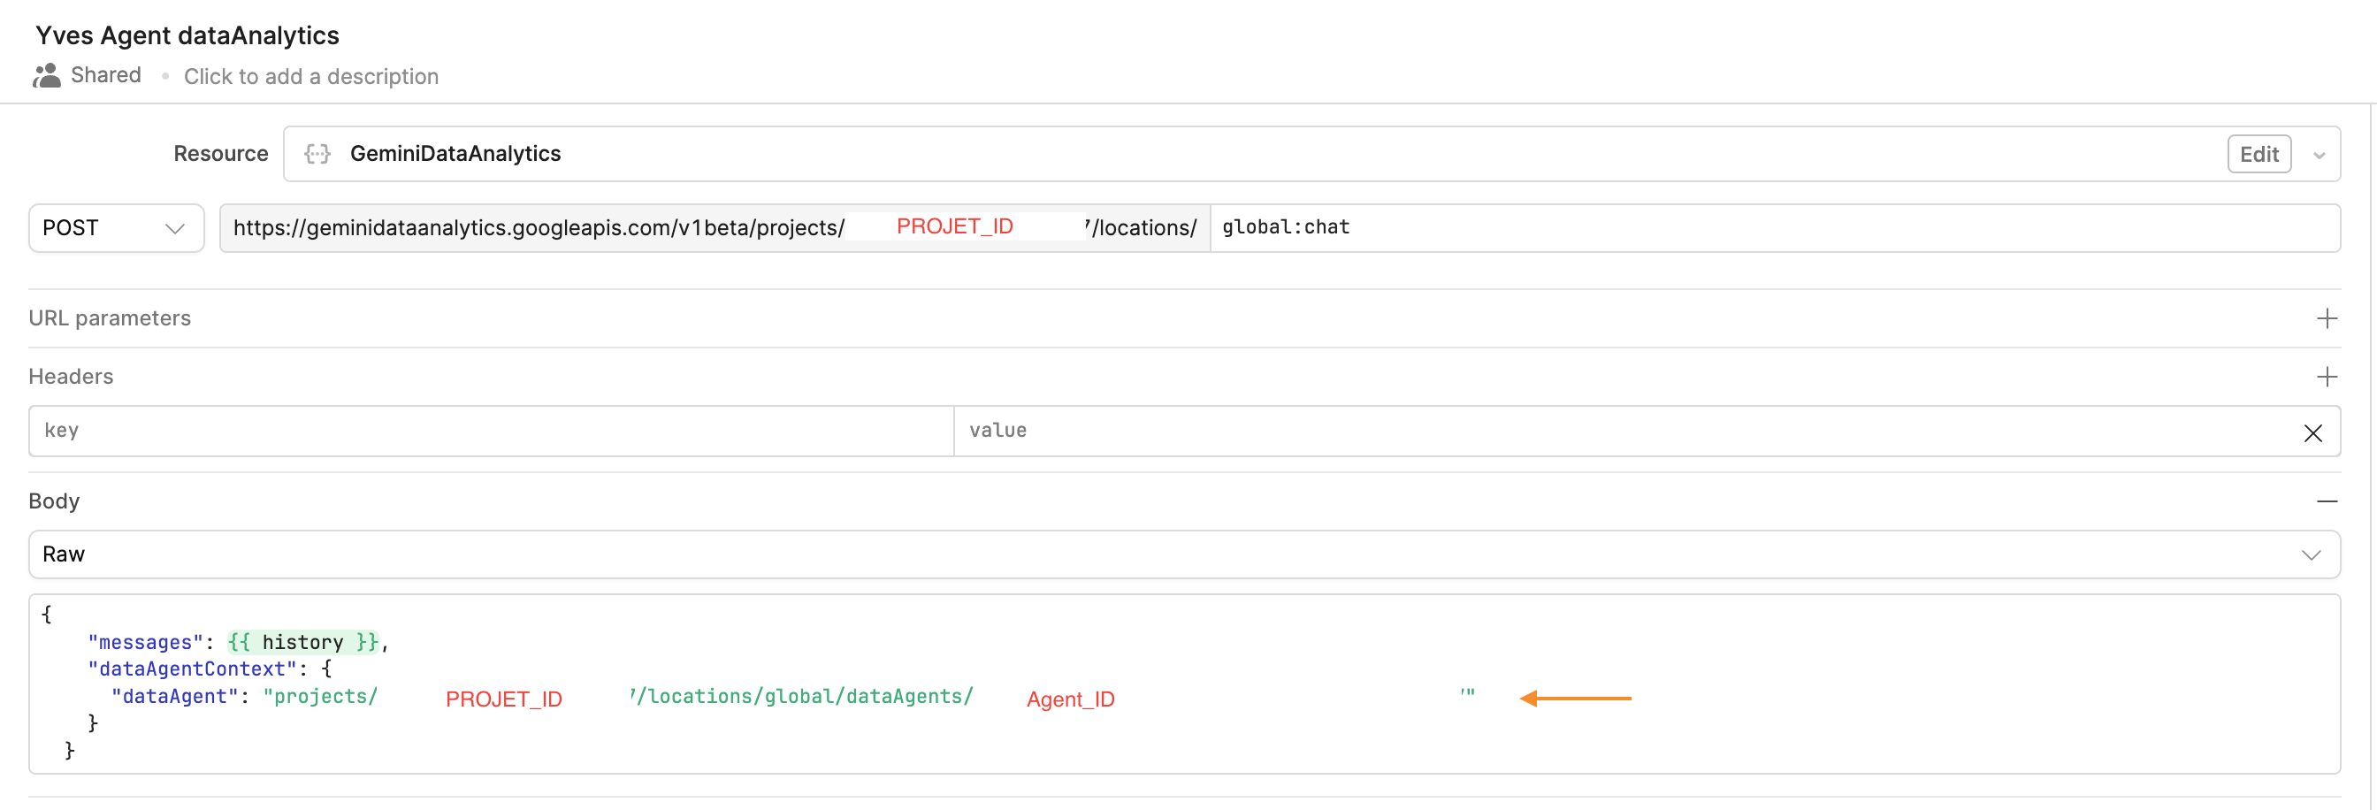The height and width of the screenshot is (810, 2377).
Task: Collapse the Body section with minus icon
Action: pyautogui.click(x=2327, y=501)
